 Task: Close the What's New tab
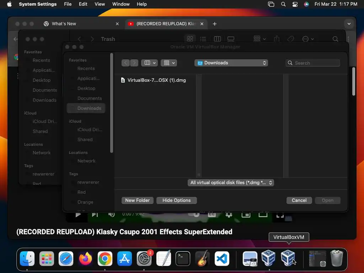(x=117, y=24)
